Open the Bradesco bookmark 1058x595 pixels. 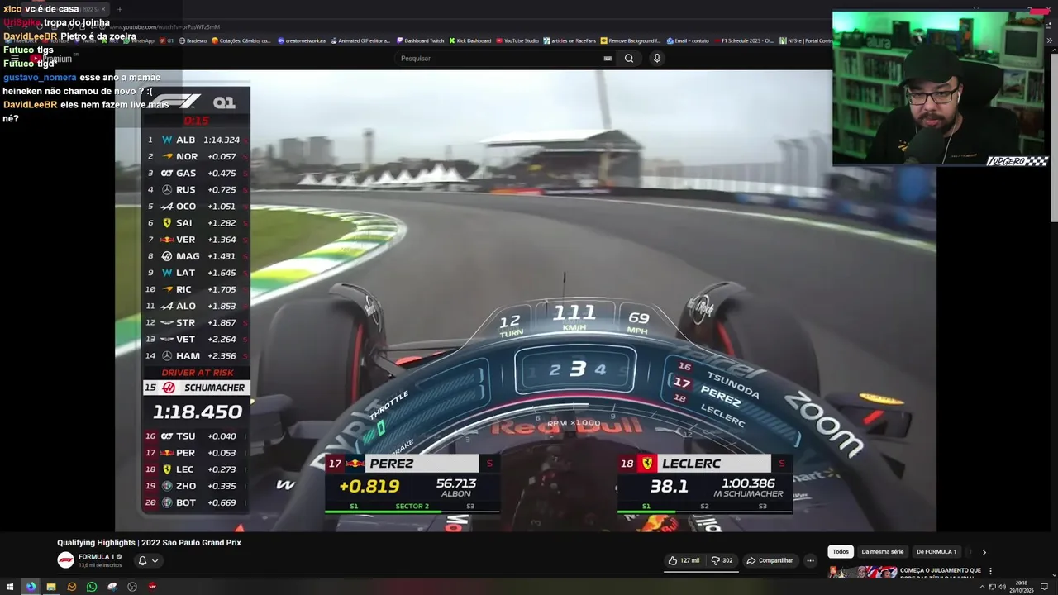[193, 40]
